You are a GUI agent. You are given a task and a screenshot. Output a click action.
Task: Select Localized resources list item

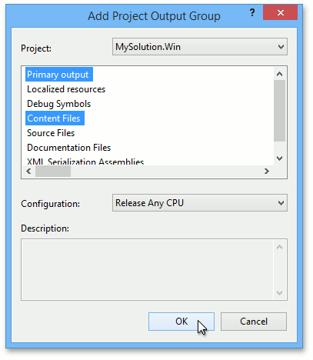pyautogui.click(x=66, y=89)
